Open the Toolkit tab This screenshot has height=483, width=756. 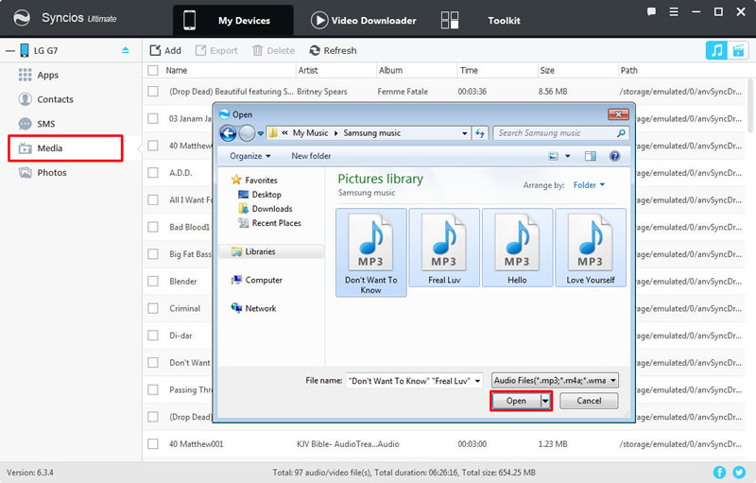pos(480,20)
